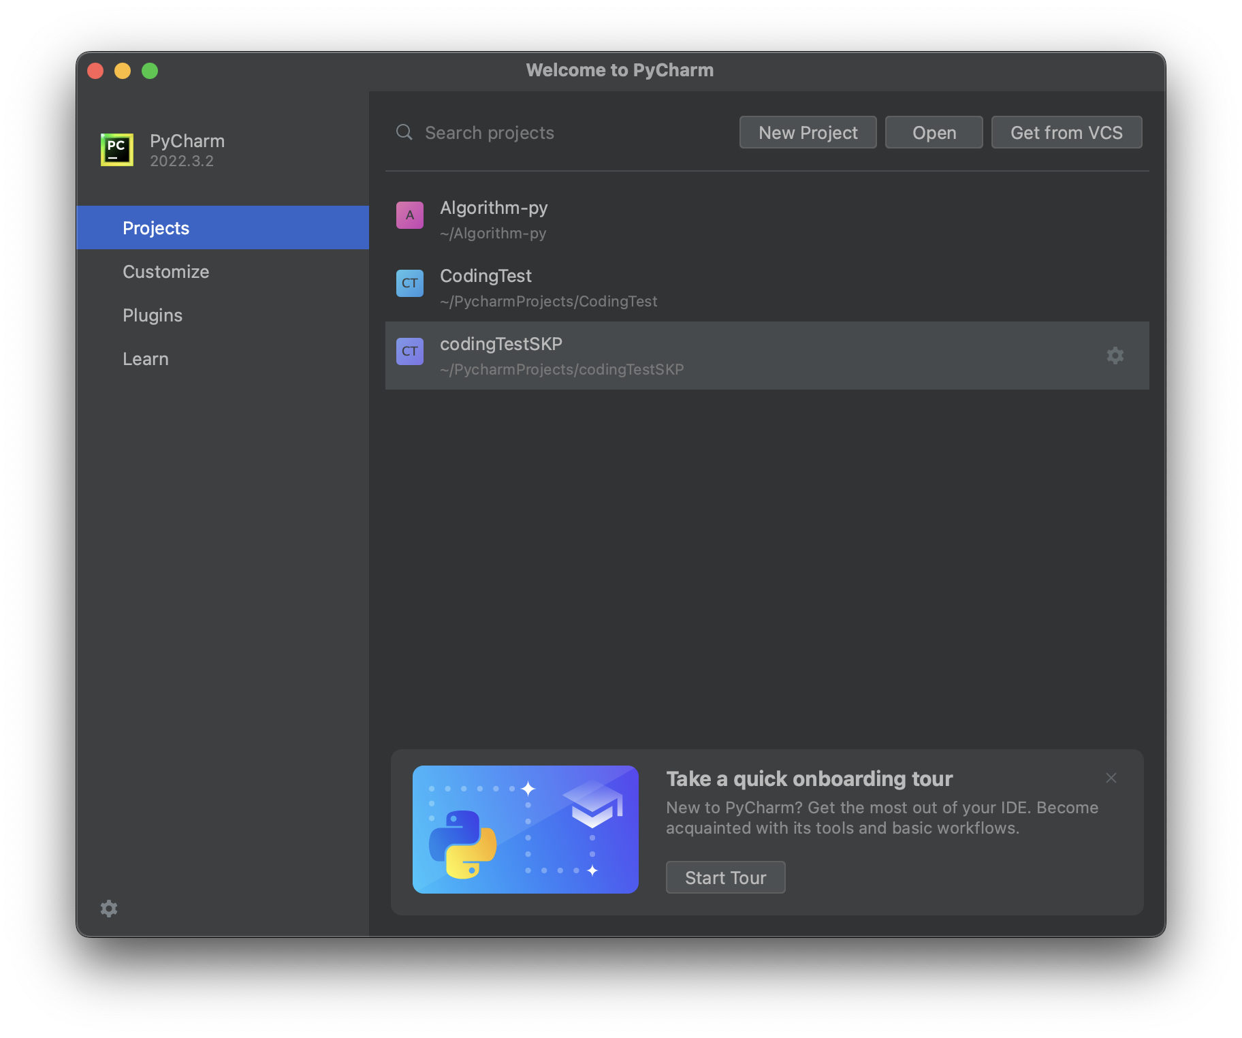Dismiss the onboarding tour banner
This screenshot has width=1242, height=1038.
point(1111,778)
